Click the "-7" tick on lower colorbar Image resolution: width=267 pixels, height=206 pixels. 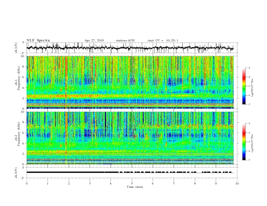pos(248,160)
